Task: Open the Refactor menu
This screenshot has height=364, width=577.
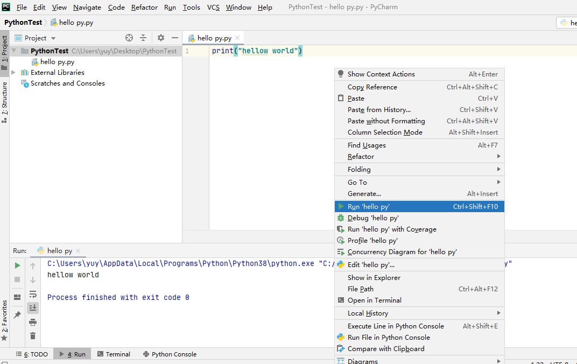Action: [144, 8]
